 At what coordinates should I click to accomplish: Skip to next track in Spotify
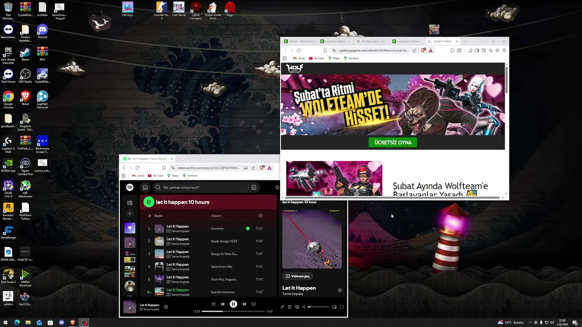(244, 304)
